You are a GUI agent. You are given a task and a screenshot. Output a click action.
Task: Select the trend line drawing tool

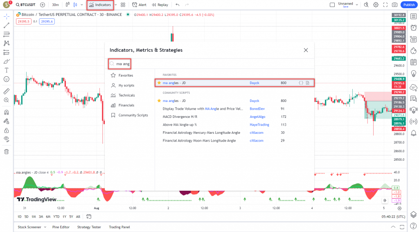[x=7, y=25]
